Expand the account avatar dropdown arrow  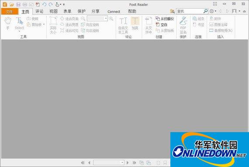pos(239,11)
